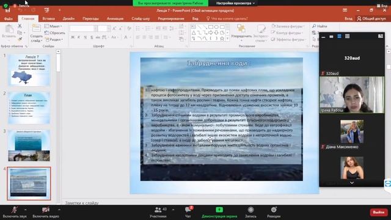
Task: Click Общий доступ share button
Action: coord(371,19)
